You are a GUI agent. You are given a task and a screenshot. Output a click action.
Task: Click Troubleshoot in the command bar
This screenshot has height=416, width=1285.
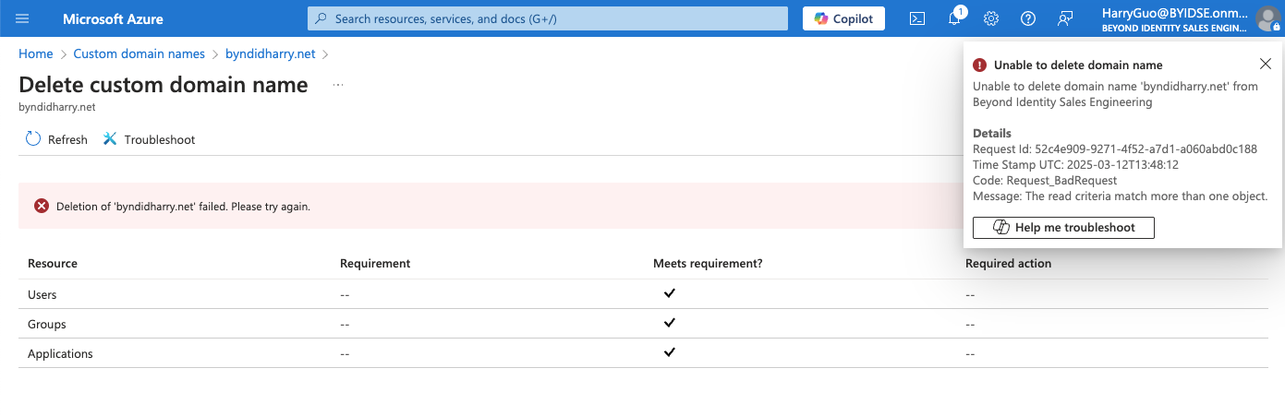(x=149, y=139)
